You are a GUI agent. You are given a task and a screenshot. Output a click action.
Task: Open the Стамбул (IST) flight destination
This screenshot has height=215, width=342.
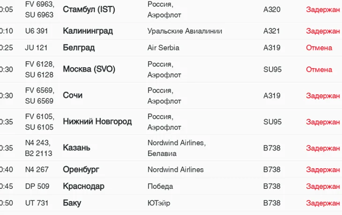tap(89, 10)
